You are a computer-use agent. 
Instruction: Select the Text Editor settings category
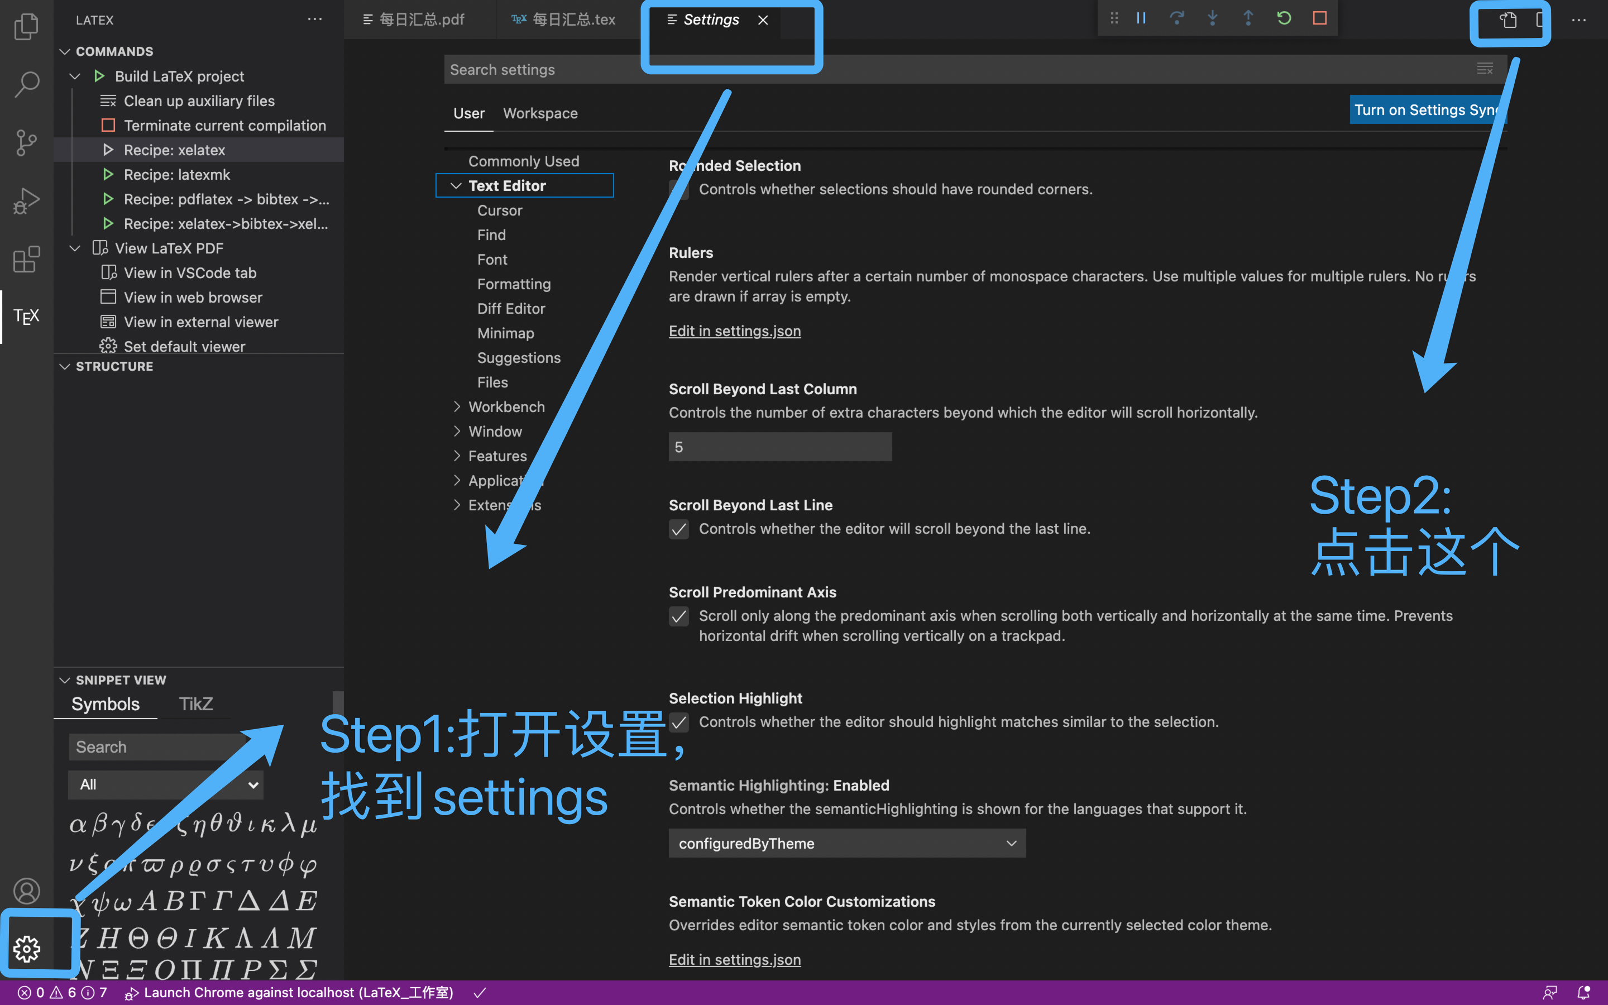(507, 185)
